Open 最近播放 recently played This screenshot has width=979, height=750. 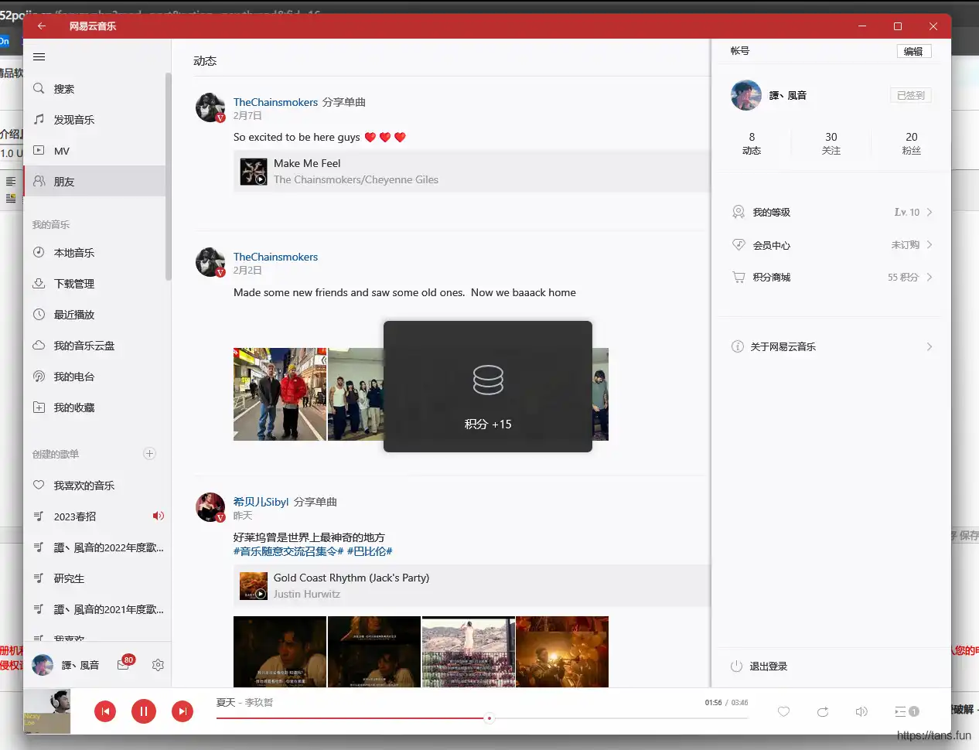point(94,315)
